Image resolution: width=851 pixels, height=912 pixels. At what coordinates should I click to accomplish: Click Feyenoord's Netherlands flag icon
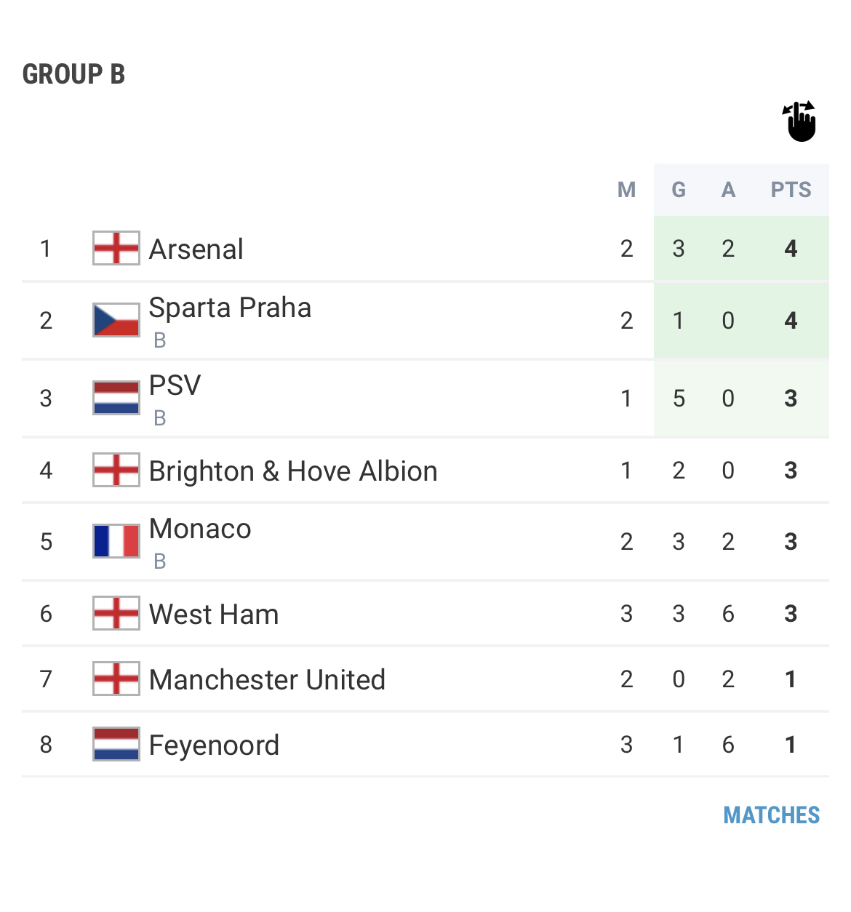click(116, 744)
